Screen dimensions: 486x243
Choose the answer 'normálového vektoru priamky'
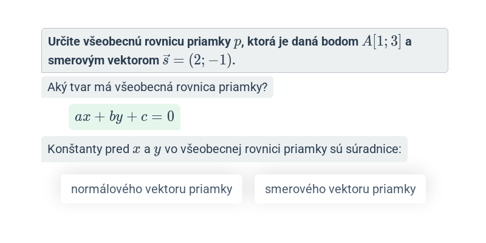[x=151, y=189]
